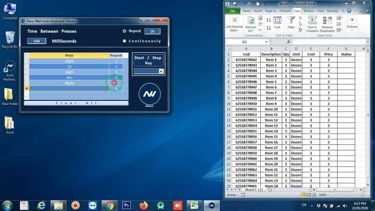This screenshot has height=211, width=375.
Task: Expand the Get External Data menu
Action: (234, 24)
